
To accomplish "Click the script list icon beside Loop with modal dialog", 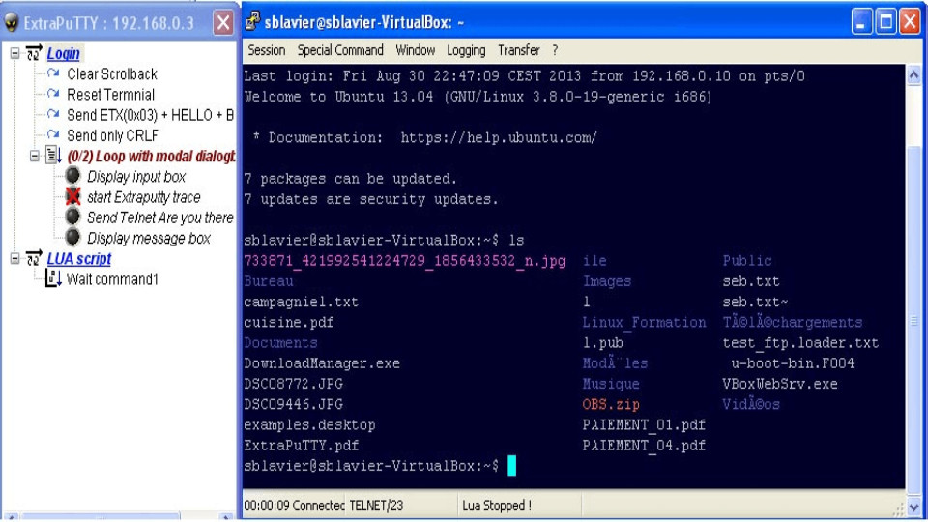I will pyautogui.click(x=53, y=155).
